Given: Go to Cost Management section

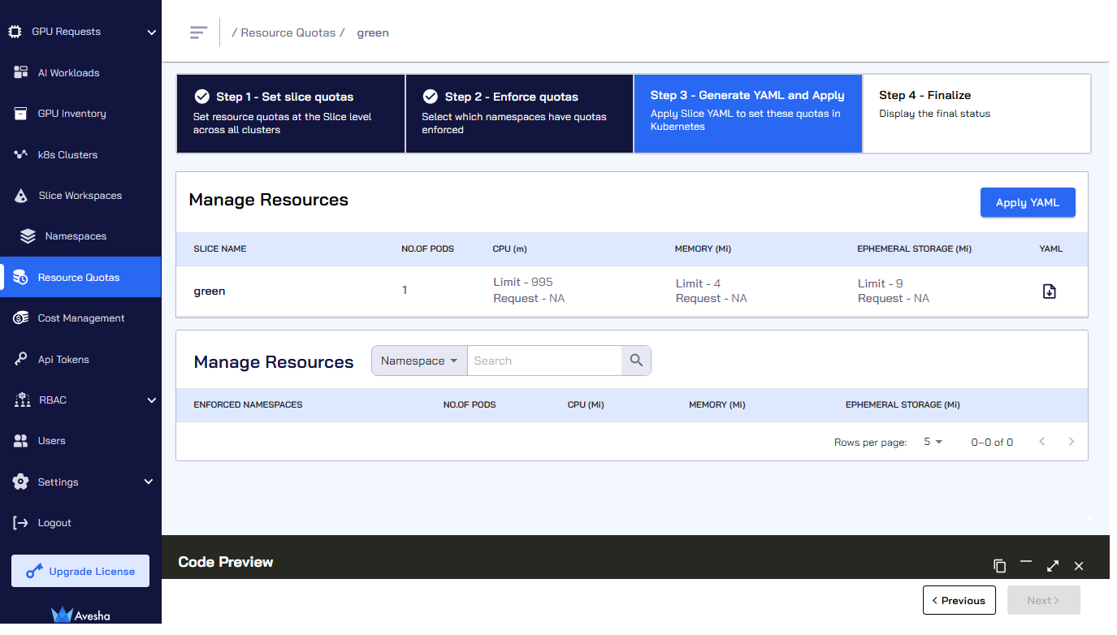Looking at the screenshot, I should [x=80, y=318].
